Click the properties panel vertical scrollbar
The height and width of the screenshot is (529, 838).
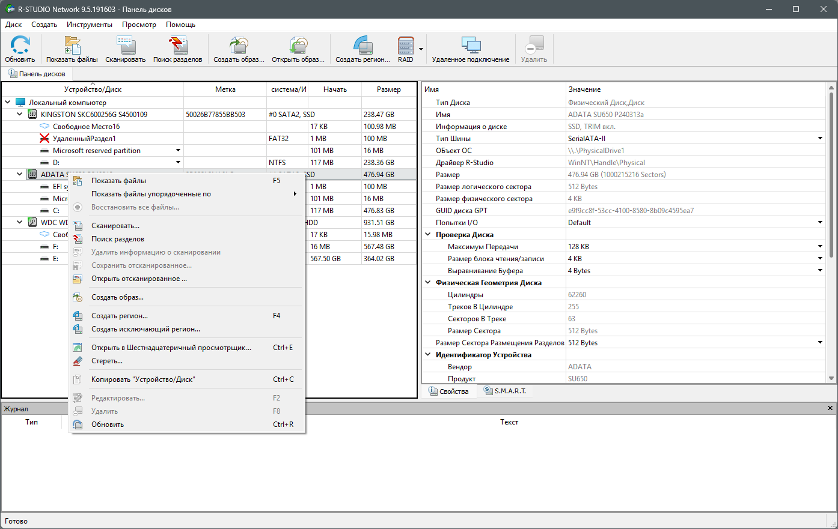[831, 174]
